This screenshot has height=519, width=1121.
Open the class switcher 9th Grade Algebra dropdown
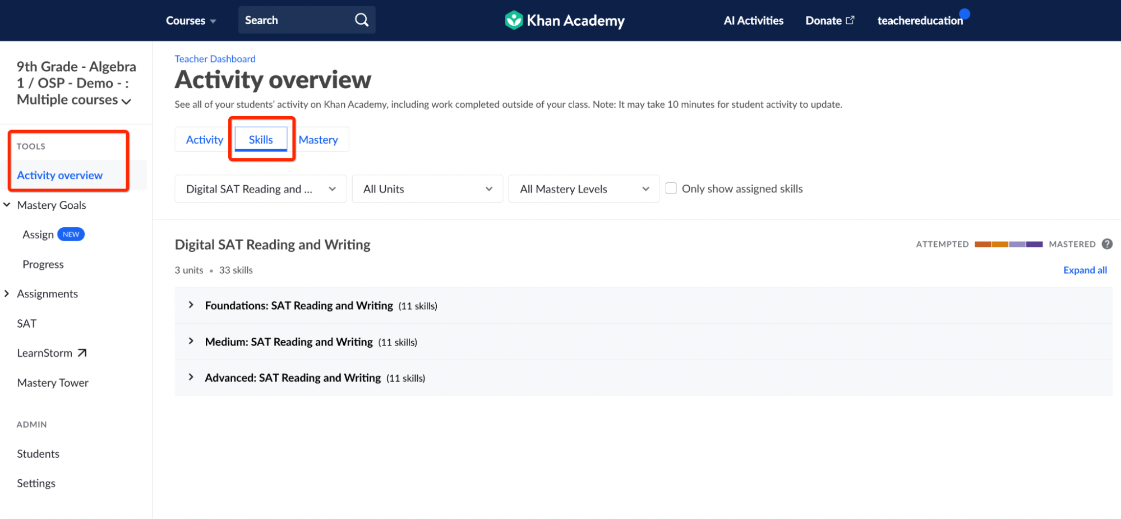pos(76,83)
